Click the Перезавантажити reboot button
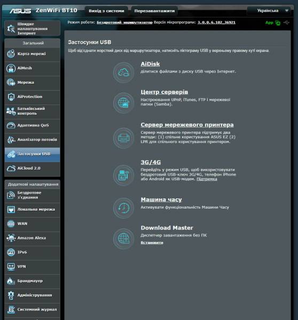The width and height of the screenshot is (298, 320). point(154,11)
